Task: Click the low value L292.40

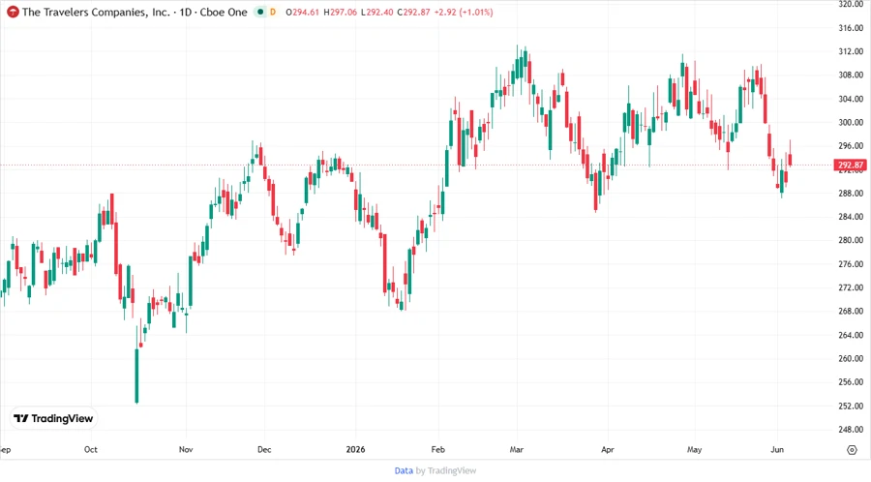Action: (x=376, y=13)
